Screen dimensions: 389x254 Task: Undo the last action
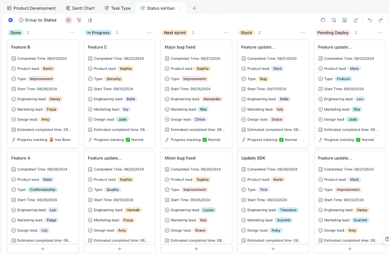(370, 20)
